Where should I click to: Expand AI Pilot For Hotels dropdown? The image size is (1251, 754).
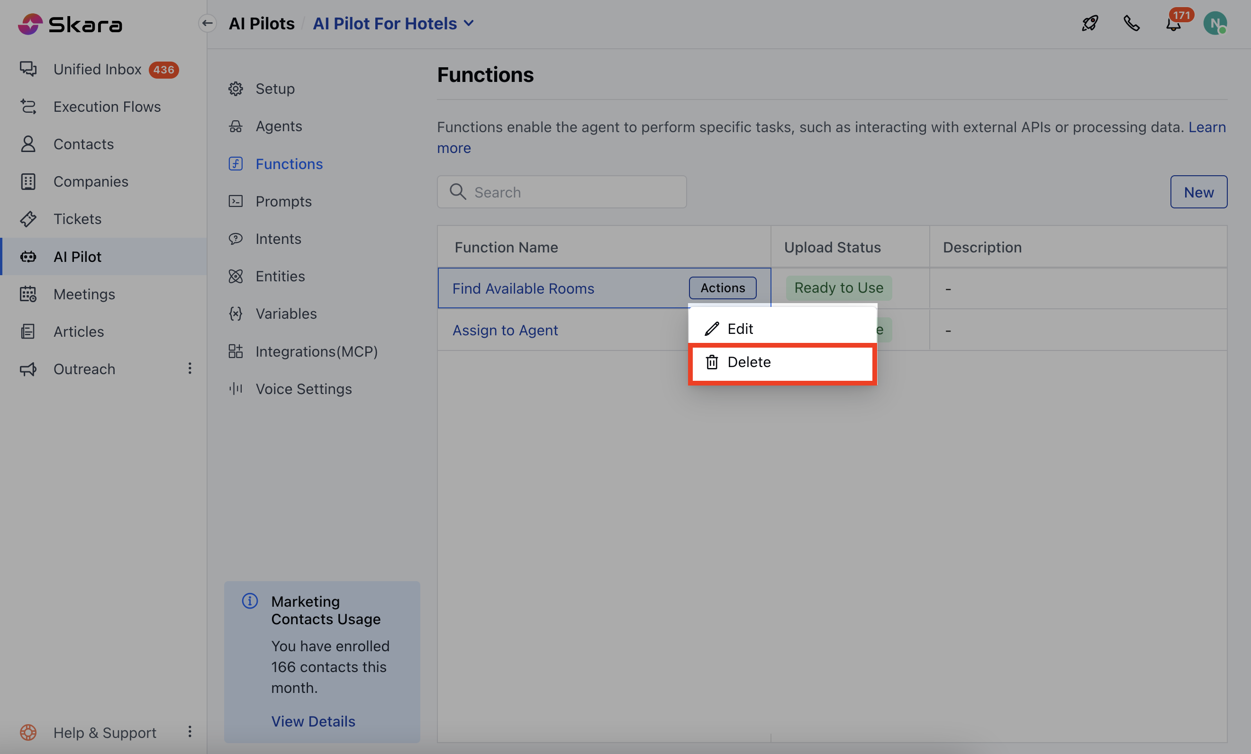(469, 23)
